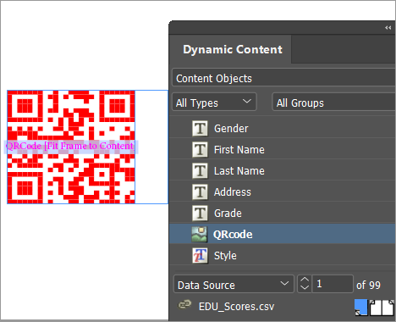The height and width of the screenshot is (322, 396).
Task: Click the Gender text content icon
Action: click(200, 129)
